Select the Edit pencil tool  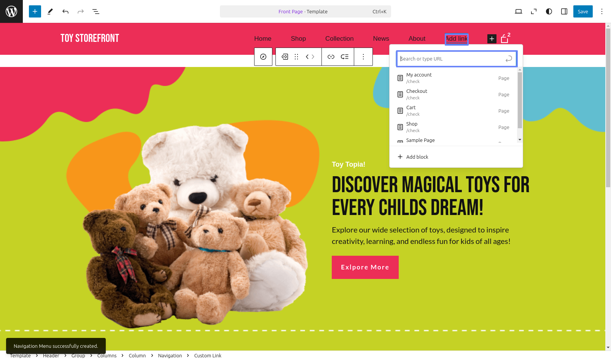[50, 11]
